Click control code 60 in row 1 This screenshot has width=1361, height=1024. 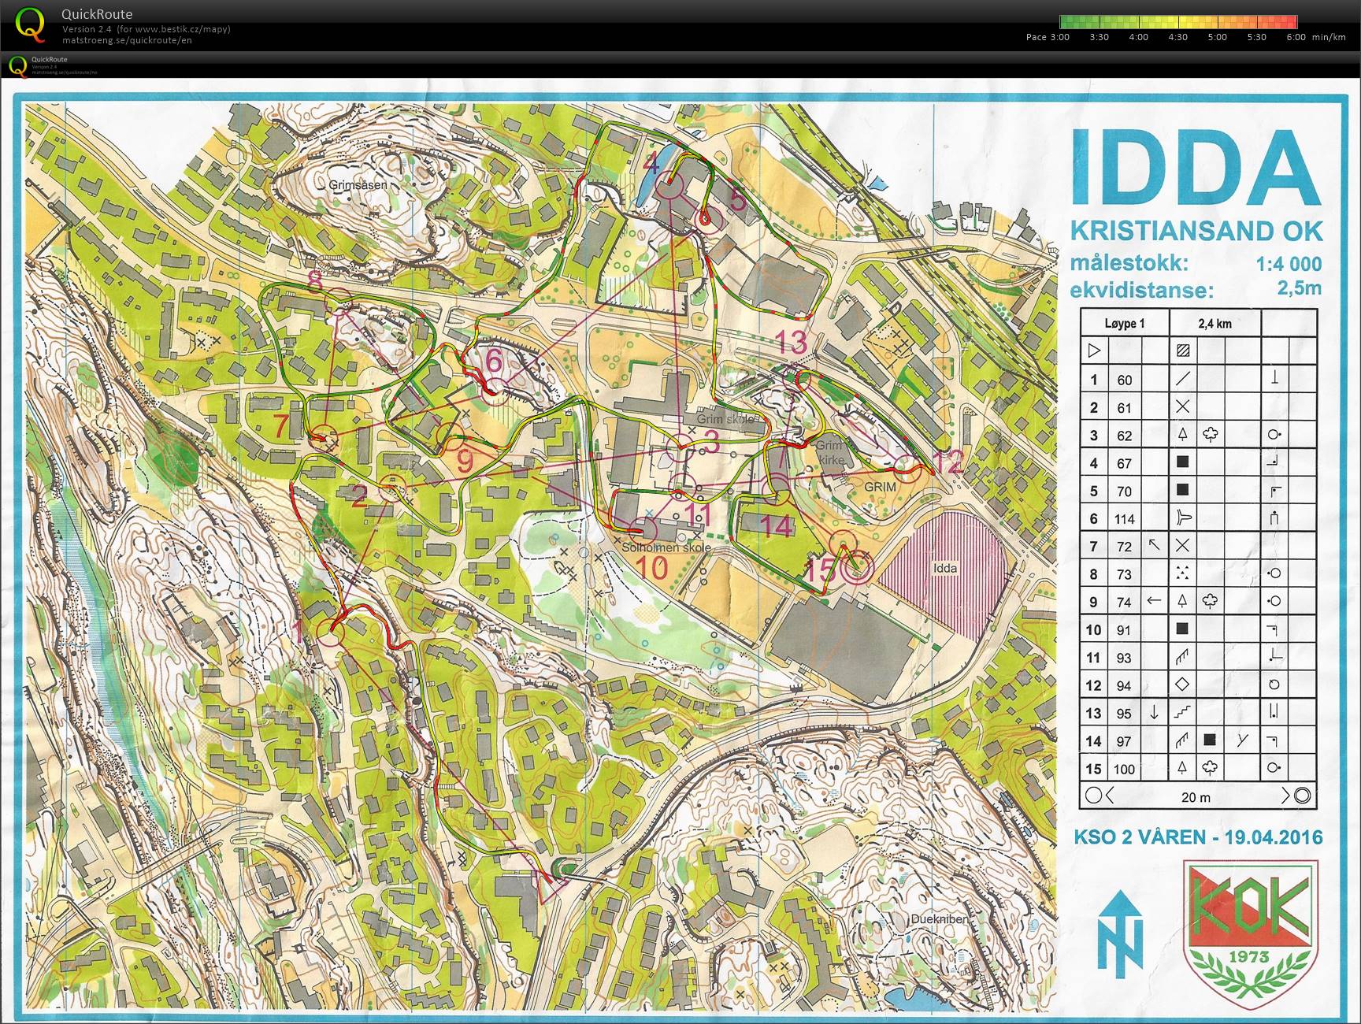[x=1124, y=380]
